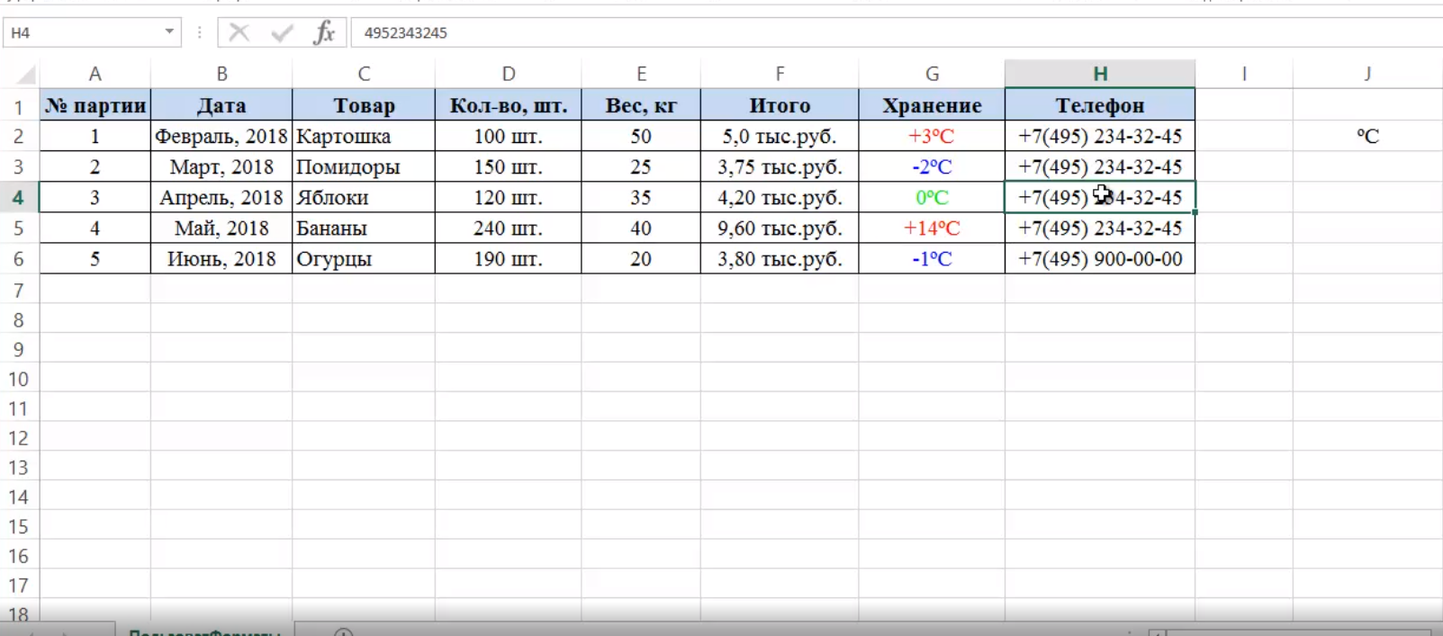
Task: Select column D header
Action: 509,74
